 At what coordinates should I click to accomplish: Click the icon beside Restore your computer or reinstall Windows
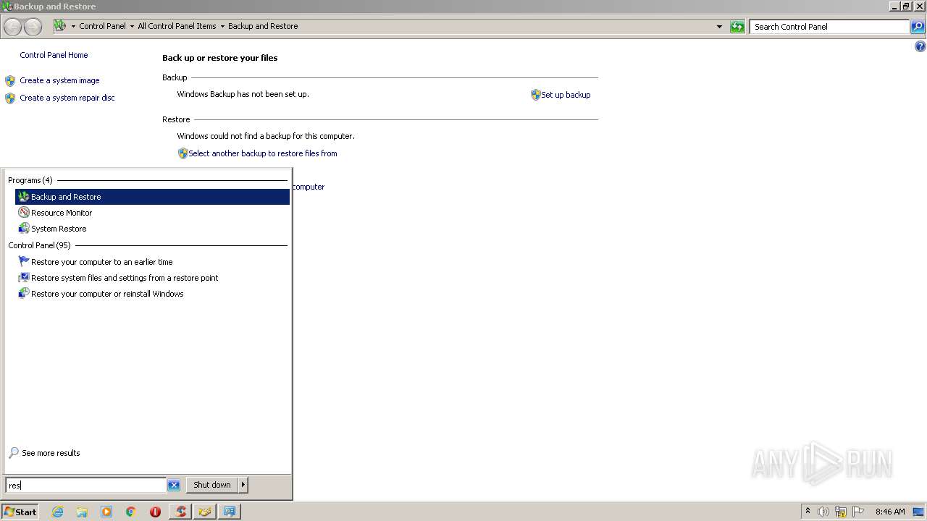[x=24, y=294]
